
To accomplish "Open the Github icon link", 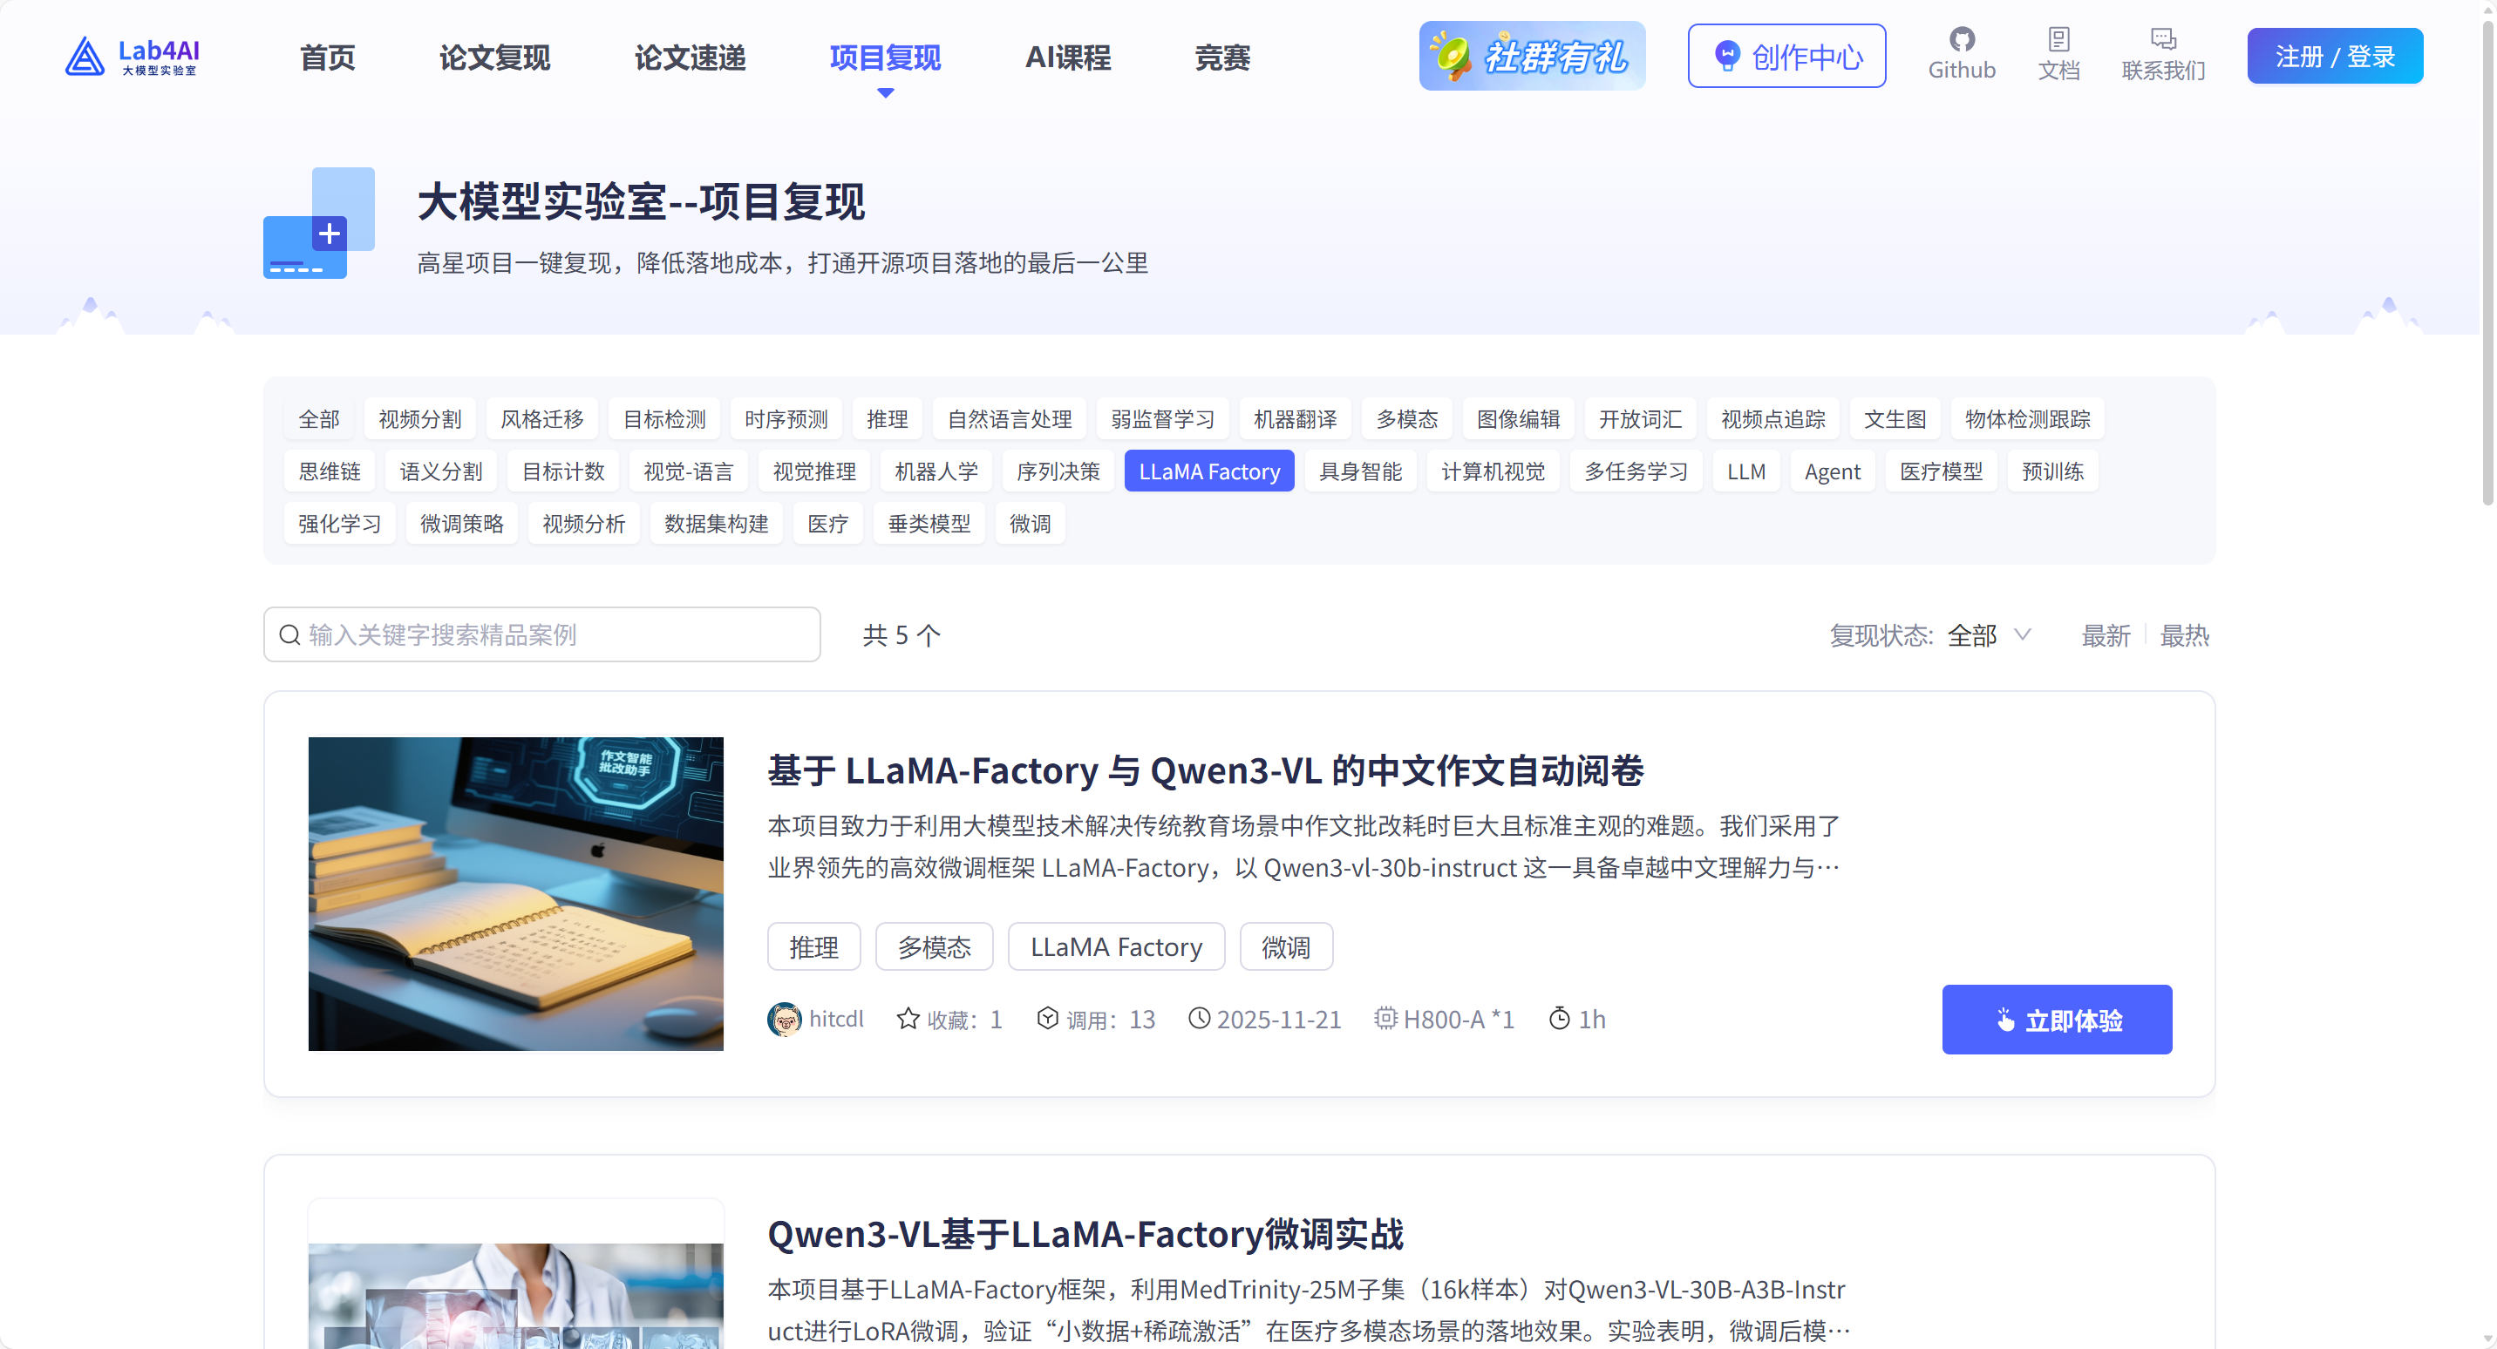I will click(1961, 40).
